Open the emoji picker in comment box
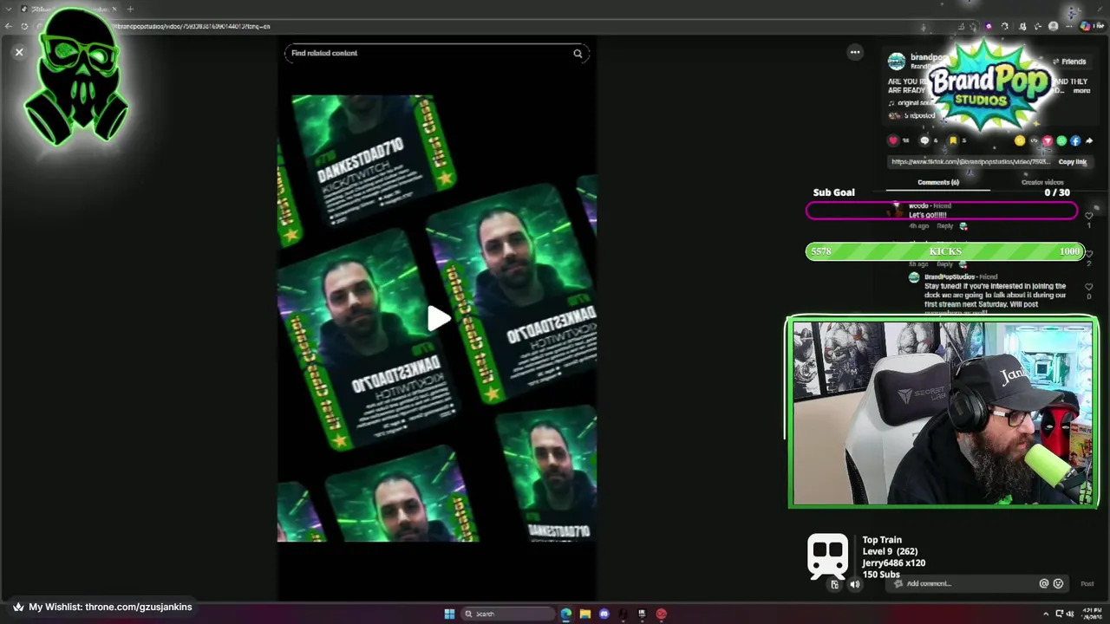1110x624 pixels. (1058, 584)
